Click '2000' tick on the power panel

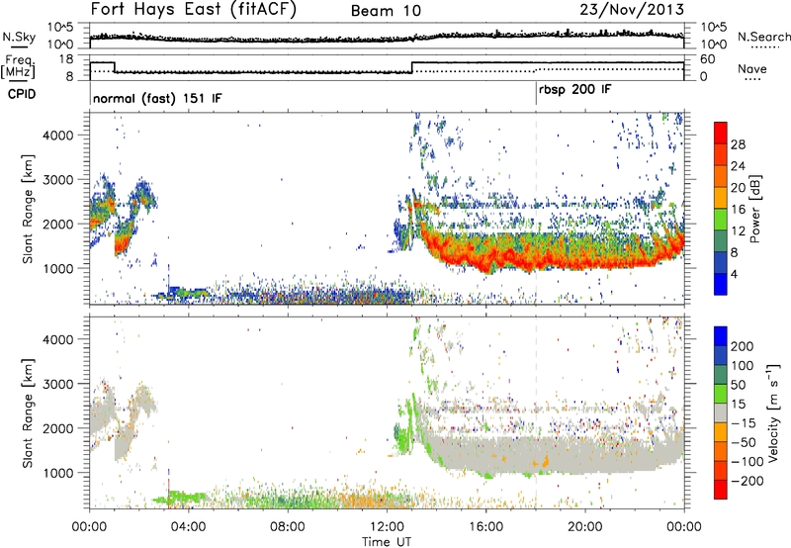pyautogui.click(x=58, y=224)
